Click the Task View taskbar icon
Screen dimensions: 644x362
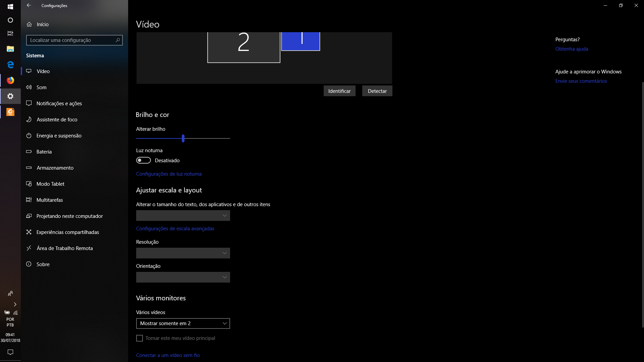[10, 34]
